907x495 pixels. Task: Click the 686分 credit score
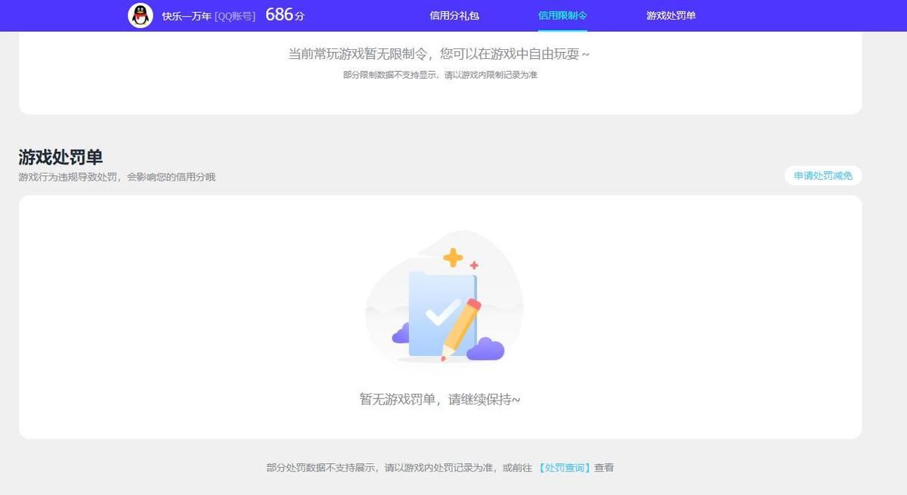tap(284, 15)
